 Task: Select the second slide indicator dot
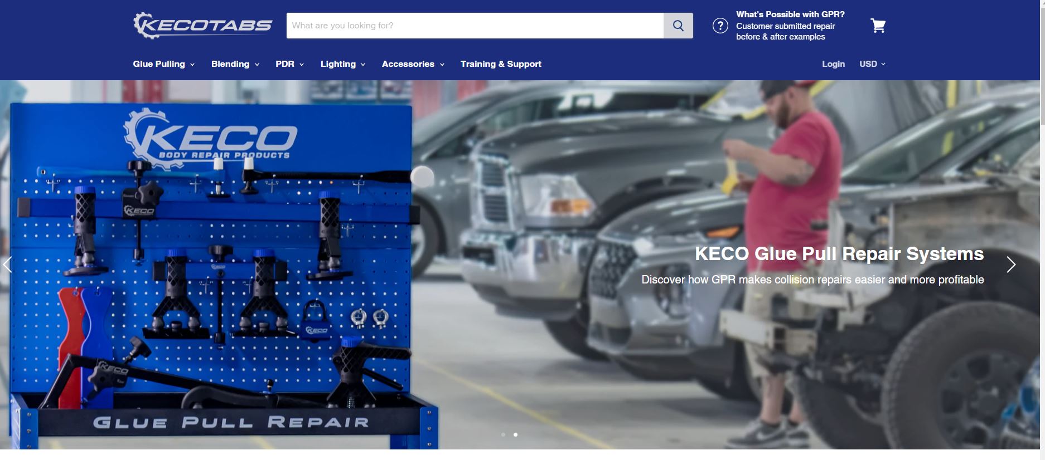[515, 434]
